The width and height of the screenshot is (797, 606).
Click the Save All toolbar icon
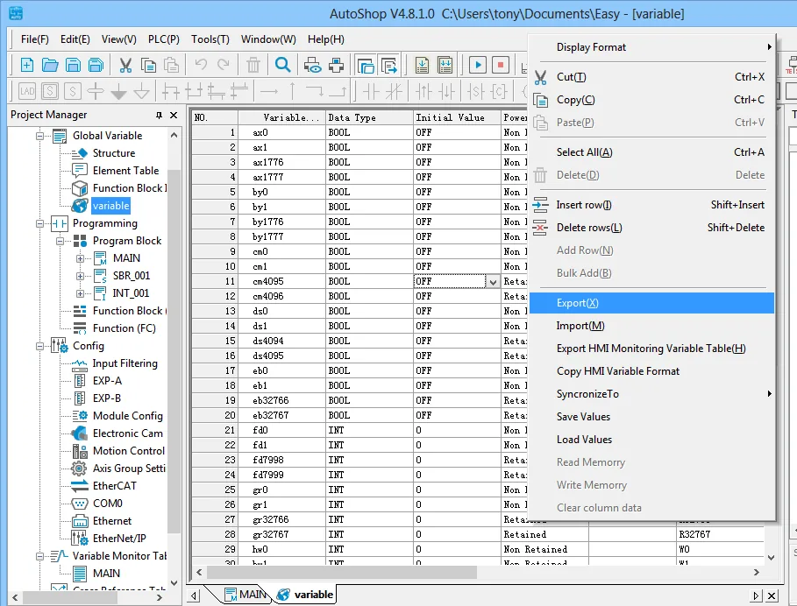pos(96,65)
